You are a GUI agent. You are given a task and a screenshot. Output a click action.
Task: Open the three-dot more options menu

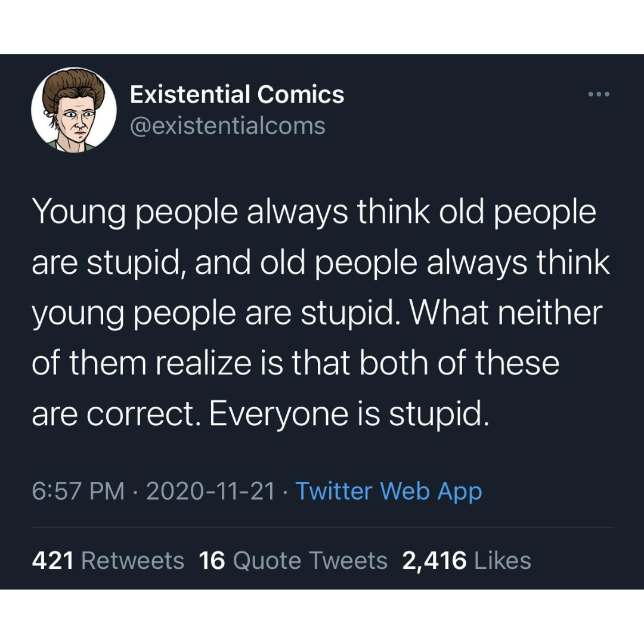(599, 94)
